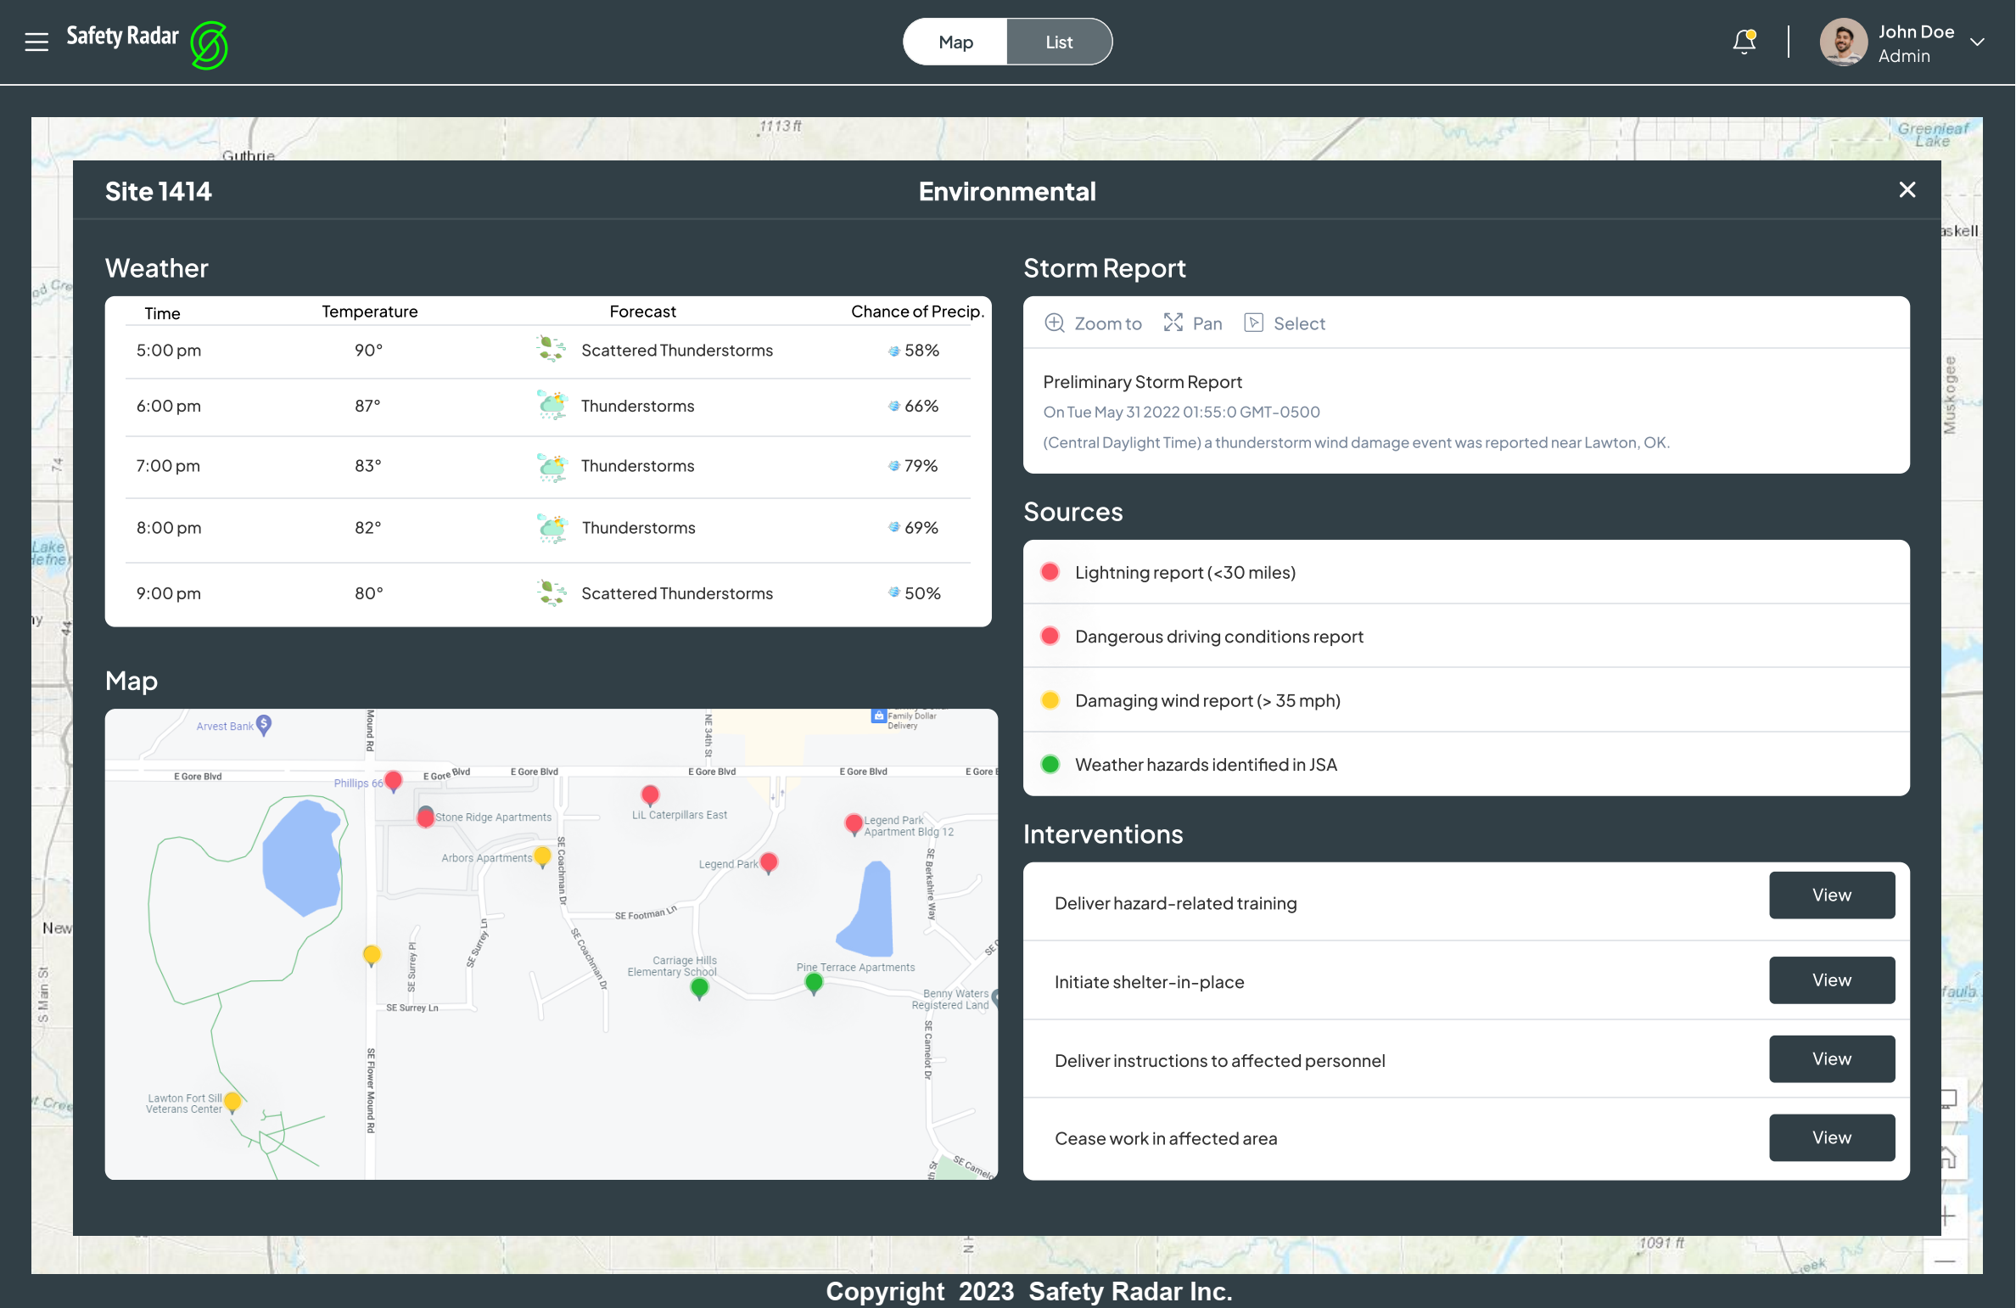The height and width of the screenshot is (1308, 2016).
Task: Close the Site 1414 Environmental panel
Action: (x=1907, y=190)
